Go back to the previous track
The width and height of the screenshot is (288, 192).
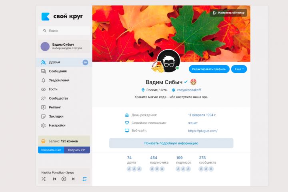click(54, 179)
